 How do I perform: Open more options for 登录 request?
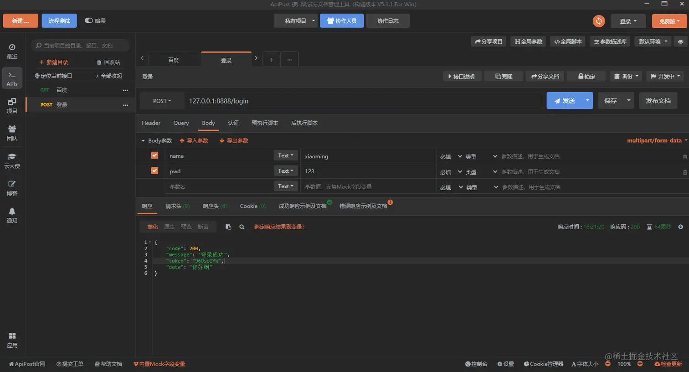125,105
